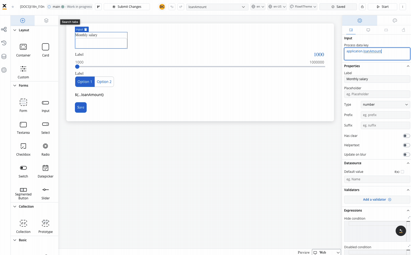Open the process definitions sidebar icon
Image resolution: width=411 pixels, height=255 pixels.
[x=4, y=29]
